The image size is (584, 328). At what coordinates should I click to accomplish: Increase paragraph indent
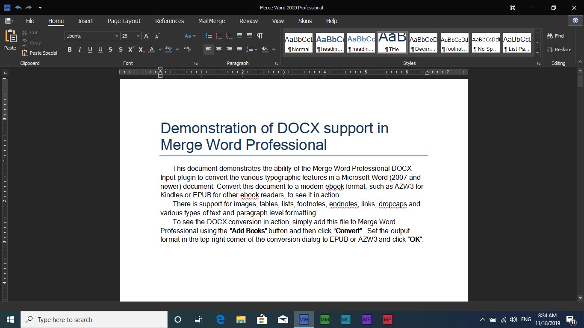pyautogui.click(x=250, y=36)
